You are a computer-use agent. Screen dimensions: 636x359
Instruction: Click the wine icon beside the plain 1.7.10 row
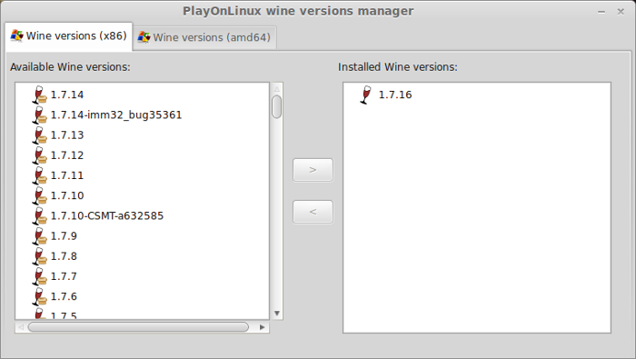click(39, 195)
